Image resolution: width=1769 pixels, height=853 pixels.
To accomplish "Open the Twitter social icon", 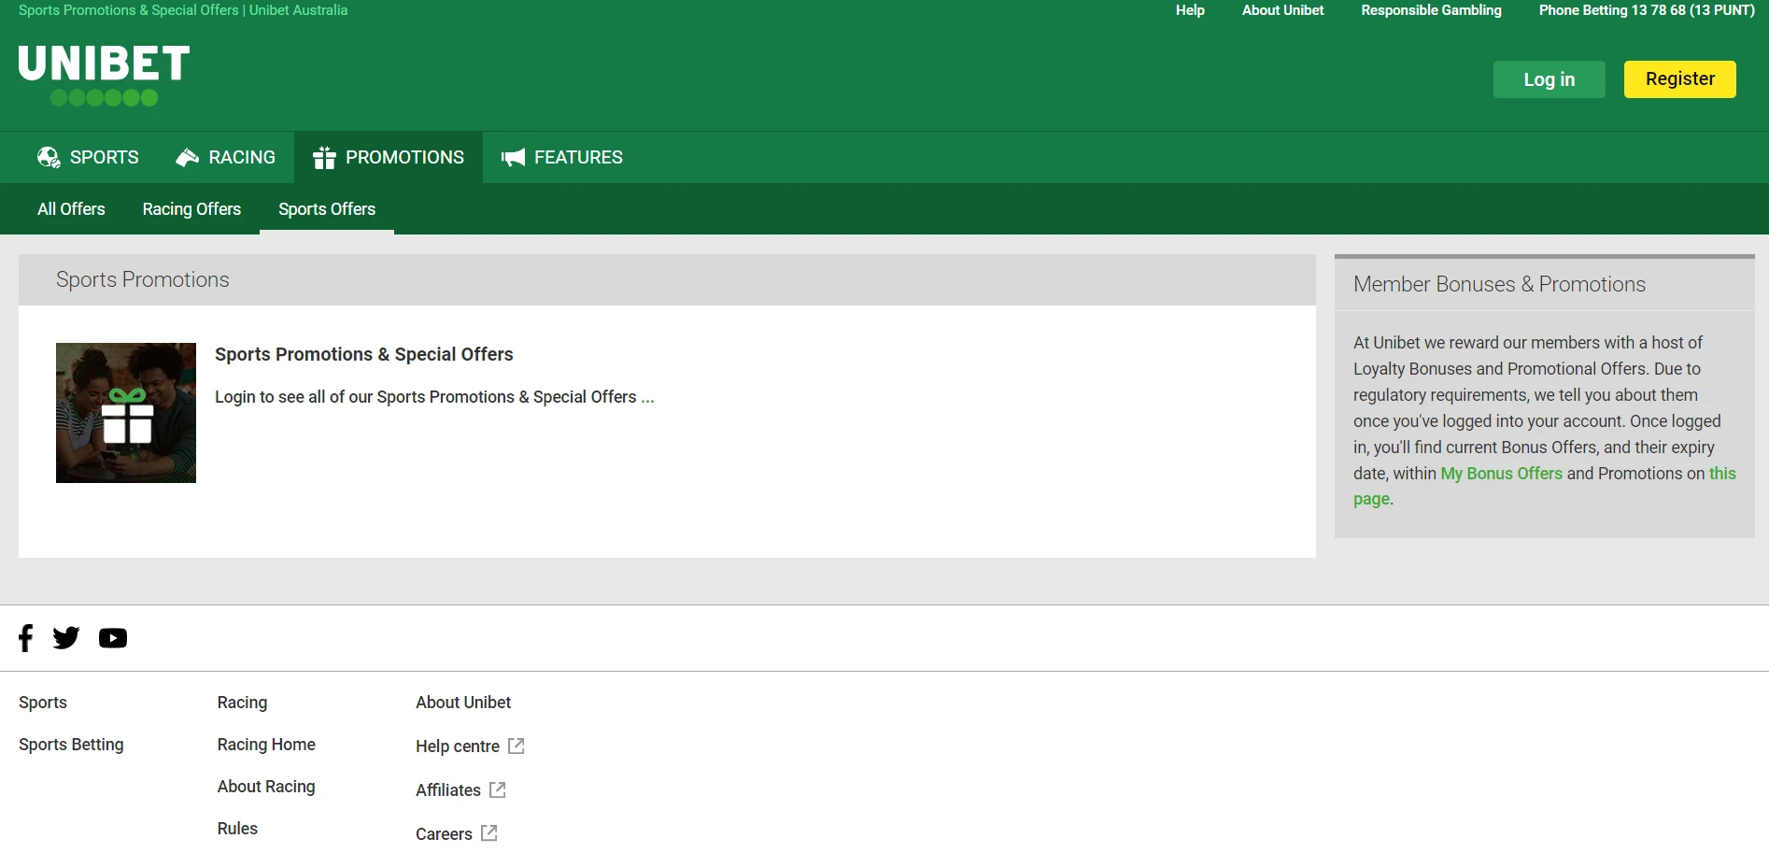I will pos(66,638).
